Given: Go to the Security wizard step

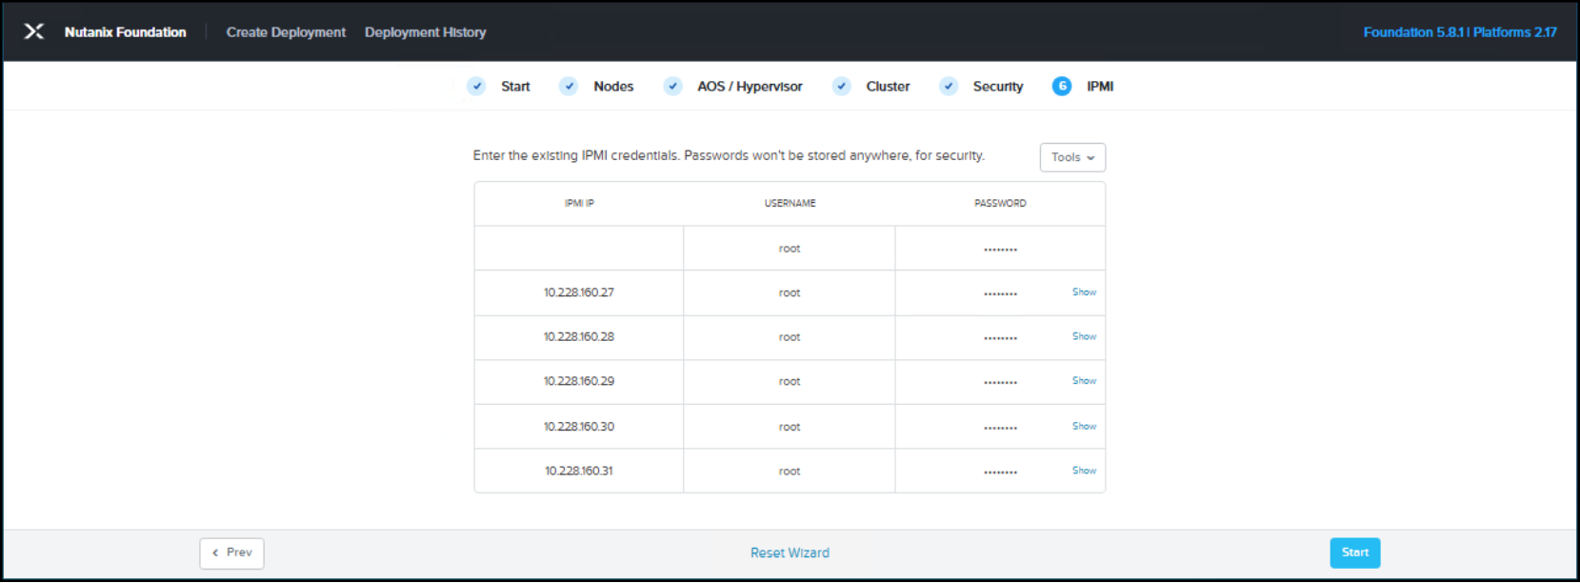Looking at the screenshot, I should (997, 86).
